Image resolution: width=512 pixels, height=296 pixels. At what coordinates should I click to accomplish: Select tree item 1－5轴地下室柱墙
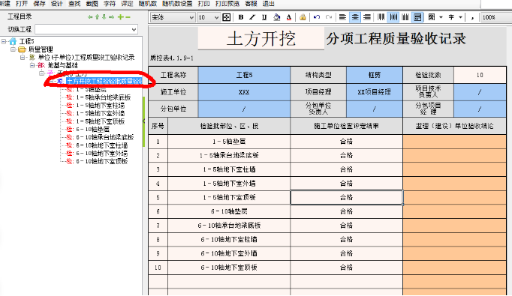(101, 106)
